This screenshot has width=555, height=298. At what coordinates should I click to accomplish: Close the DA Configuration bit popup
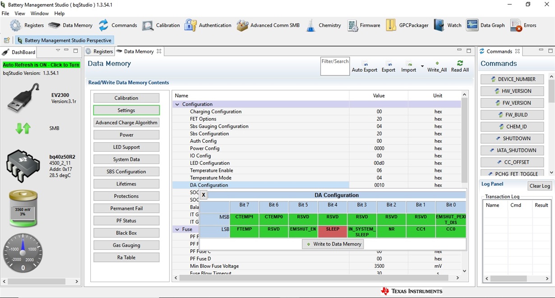pyautogui.click(x=203, y=195)
